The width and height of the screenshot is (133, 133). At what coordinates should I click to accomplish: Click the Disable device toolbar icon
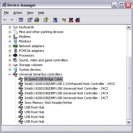[78, 20]
